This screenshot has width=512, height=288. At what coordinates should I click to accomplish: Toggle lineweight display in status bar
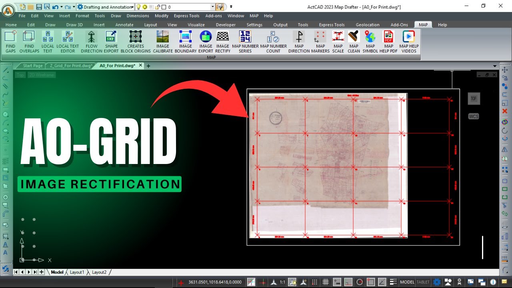tap(393, 282)
